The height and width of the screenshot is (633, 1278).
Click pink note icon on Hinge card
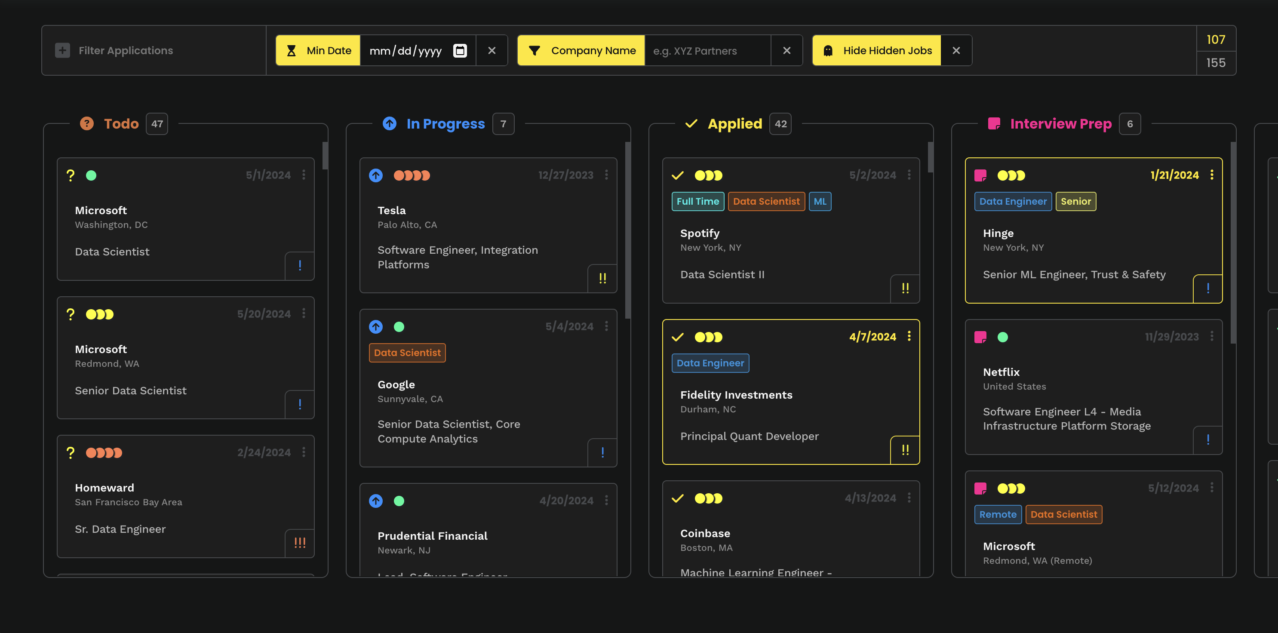[980, 175]
